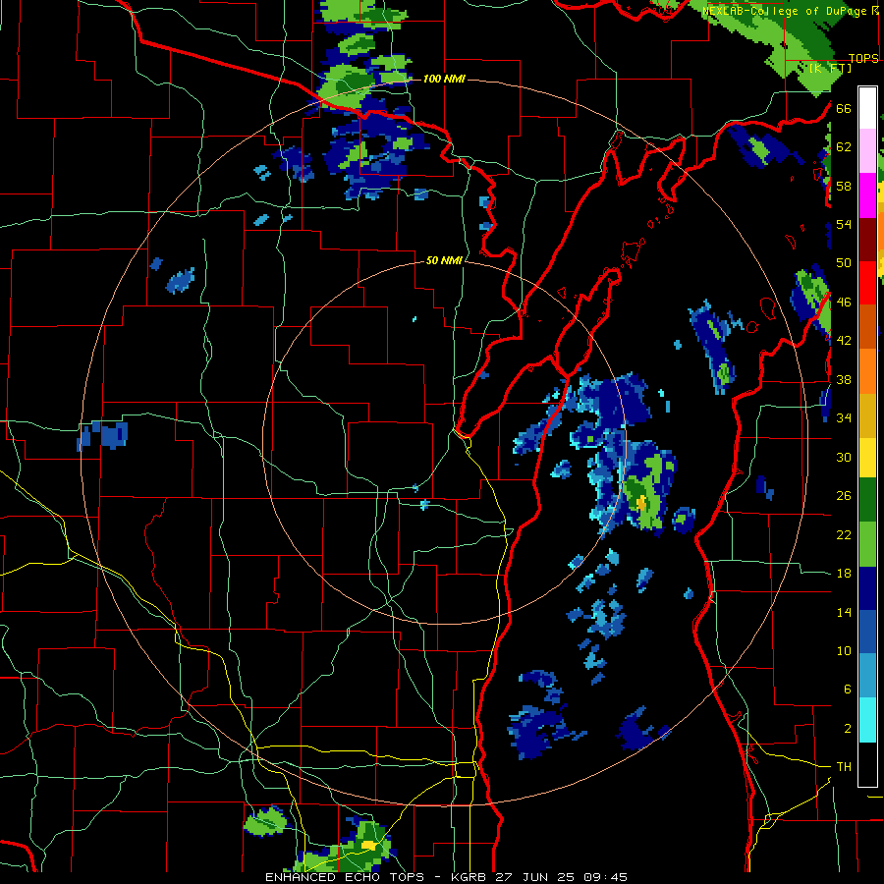Click the yellow-orange storm core over the lake
The image size is (884, 884).
tap(641, 502)
